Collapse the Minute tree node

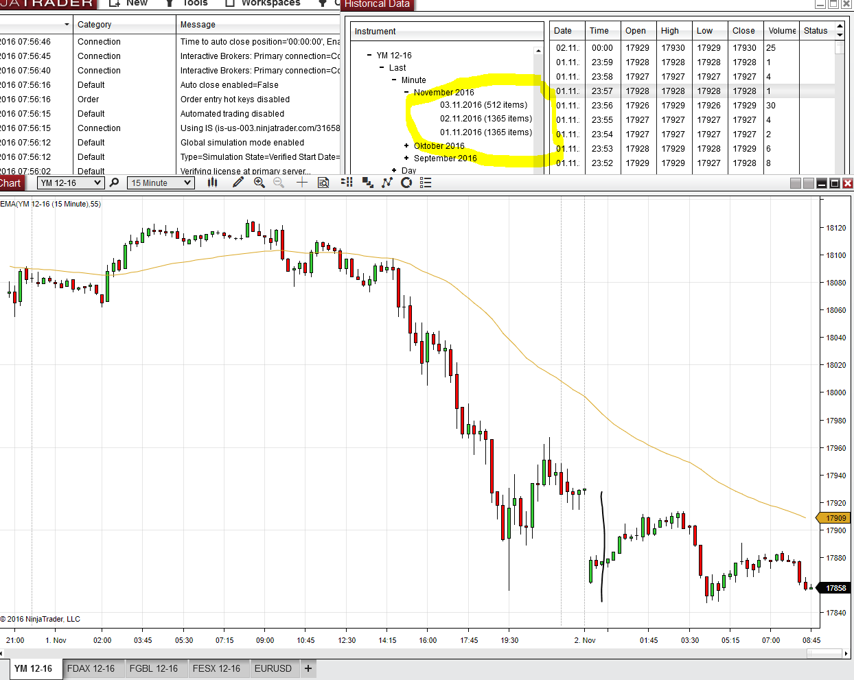click(394, 80)
